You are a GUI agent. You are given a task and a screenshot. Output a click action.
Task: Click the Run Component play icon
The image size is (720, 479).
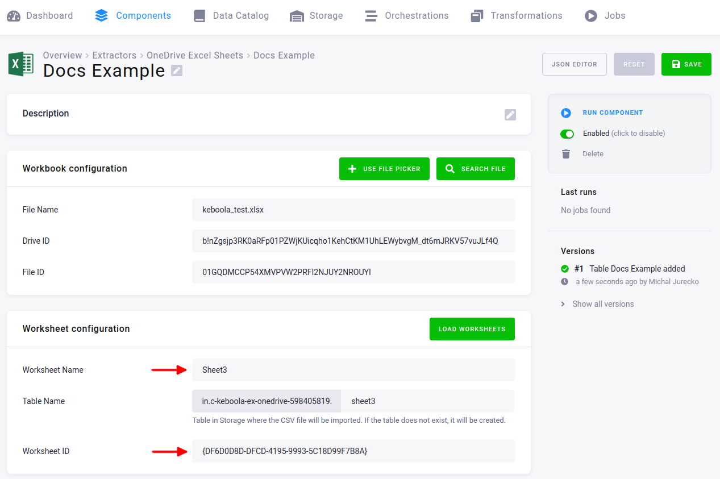pyautogui.click(x=566, y=113)
